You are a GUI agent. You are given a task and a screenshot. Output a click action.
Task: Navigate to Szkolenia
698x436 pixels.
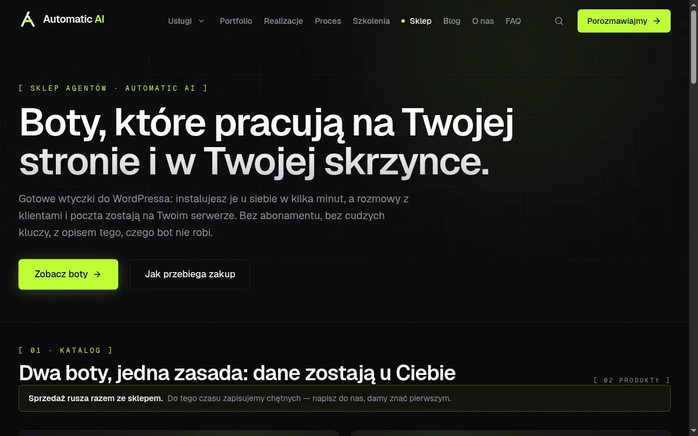click(x=371, y=21)
